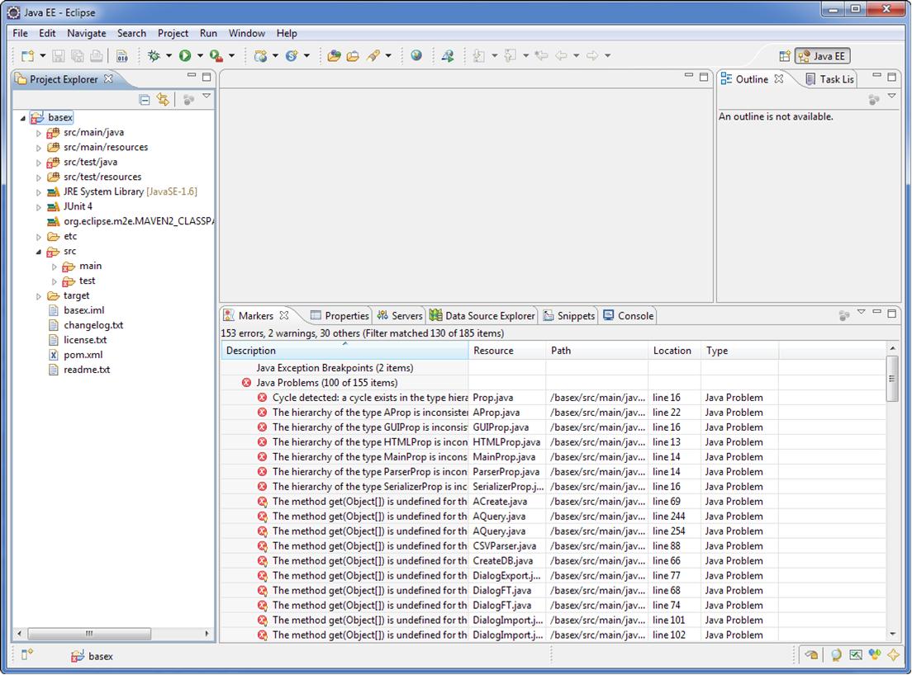
Task: Open the Debug dropdown arrow
Action: point(169,56)
